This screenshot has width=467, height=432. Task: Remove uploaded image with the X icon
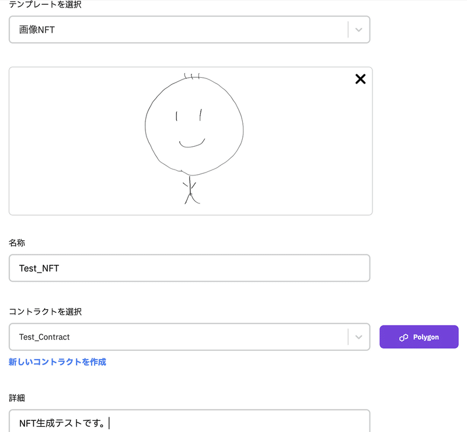click(x=360, y=79)
